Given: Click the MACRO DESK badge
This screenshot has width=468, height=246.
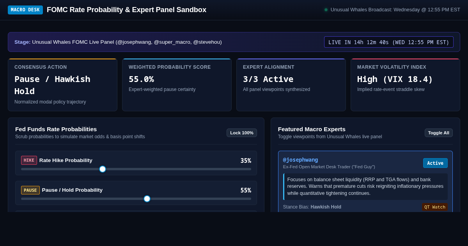Looking at the screenshot, I should coord(25,10).
